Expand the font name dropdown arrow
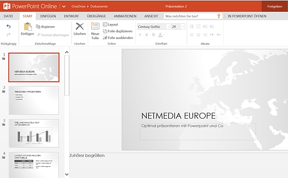This screenshot has height=178, width=288. tap(168, 27)
